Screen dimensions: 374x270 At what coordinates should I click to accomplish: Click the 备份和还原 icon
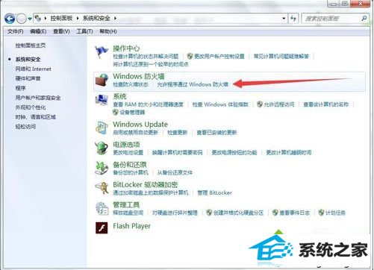click(102, 168)
